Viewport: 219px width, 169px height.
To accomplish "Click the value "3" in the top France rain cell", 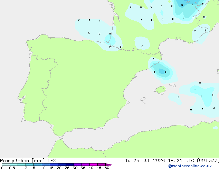I will (x=182, y=5).
